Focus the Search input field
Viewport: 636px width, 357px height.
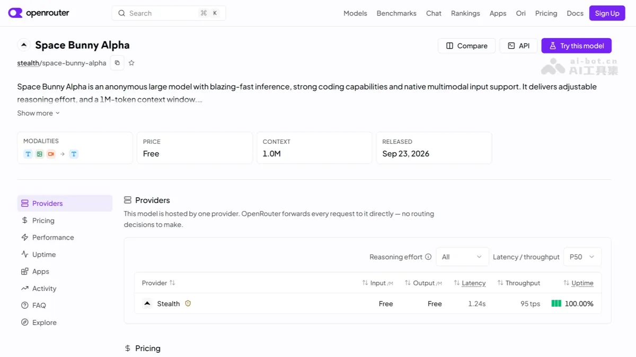click(x=169, y=13)
